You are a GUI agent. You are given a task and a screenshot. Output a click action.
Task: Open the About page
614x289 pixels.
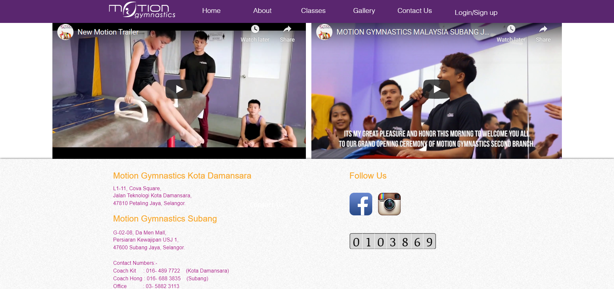coord(262,11)
